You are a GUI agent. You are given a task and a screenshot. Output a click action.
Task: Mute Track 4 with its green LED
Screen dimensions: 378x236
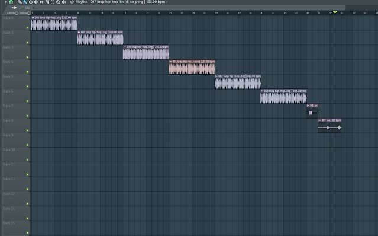pyautogui.click(x=27, y=72)
